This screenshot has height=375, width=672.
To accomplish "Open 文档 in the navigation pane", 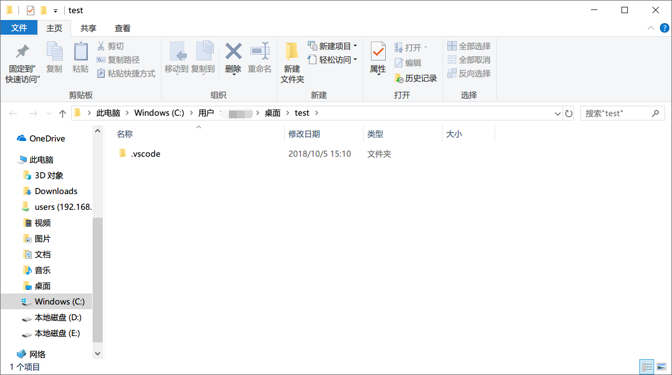I will pyautogui.click(x=37, y=255).
